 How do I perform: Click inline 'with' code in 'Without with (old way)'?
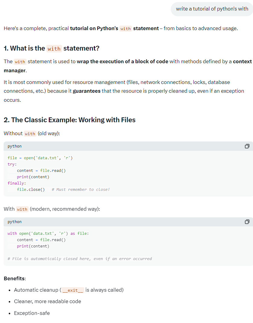tap(30, 134)
